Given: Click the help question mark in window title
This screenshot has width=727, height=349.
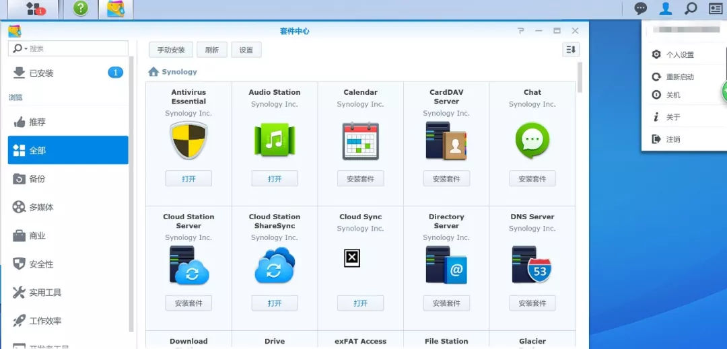Looking at the screenshot, I should click(520, 31).
